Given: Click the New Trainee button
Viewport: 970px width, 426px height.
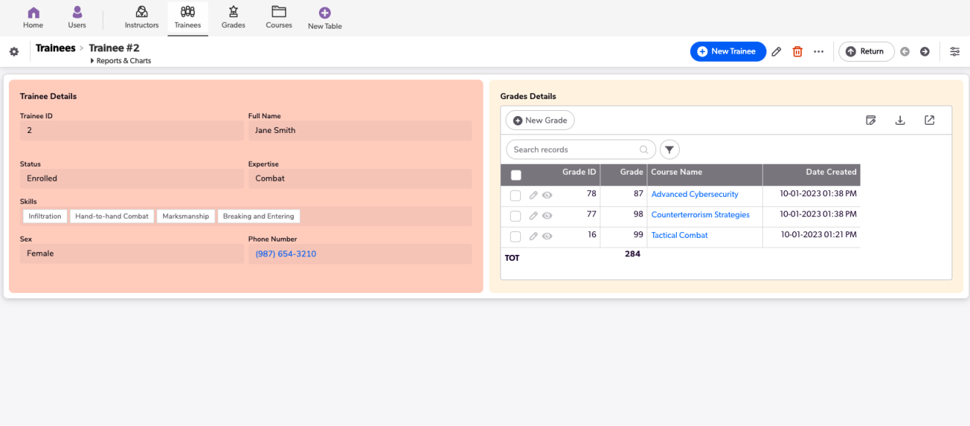Looking at the screenshot, I should (727, 51).
